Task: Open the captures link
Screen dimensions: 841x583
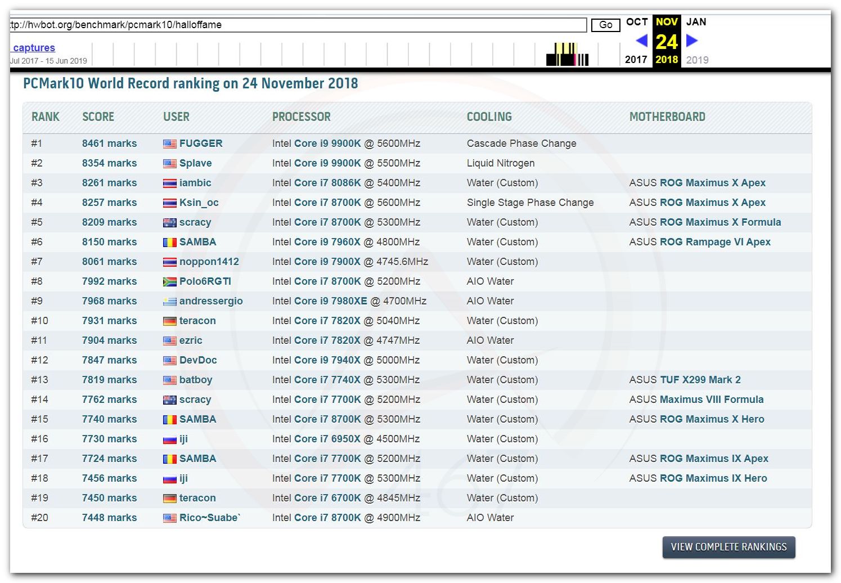Action: pyautogui.click(x=34, y=48)
